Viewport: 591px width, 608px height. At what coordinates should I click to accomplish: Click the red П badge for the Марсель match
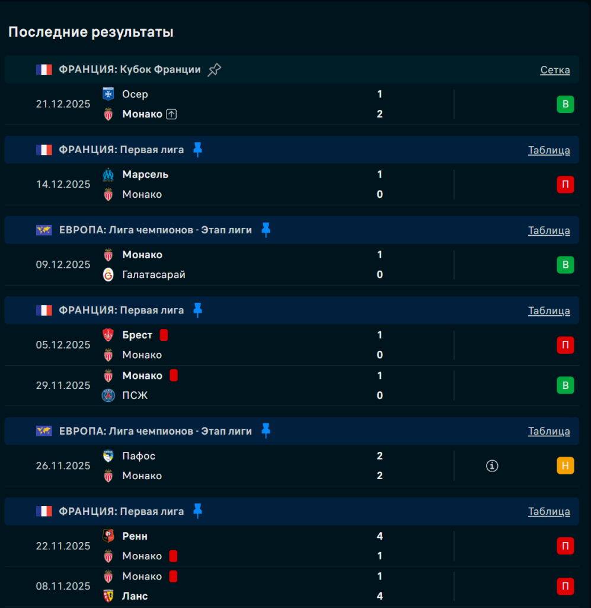pyautogui.click(x=565, y=185)
